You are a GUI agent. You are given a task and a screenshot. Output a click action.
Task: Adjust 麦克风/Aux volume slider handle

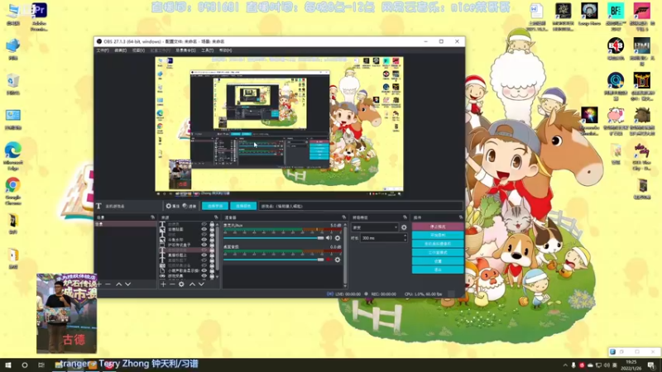click(320, 238)
